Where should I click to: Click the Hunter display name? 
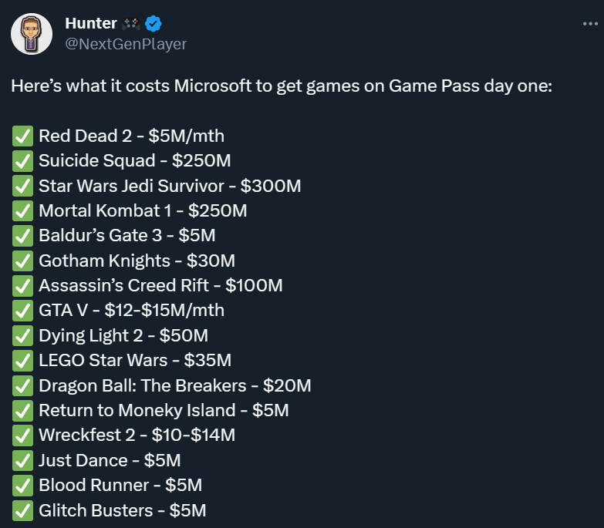tap(91, 24)
